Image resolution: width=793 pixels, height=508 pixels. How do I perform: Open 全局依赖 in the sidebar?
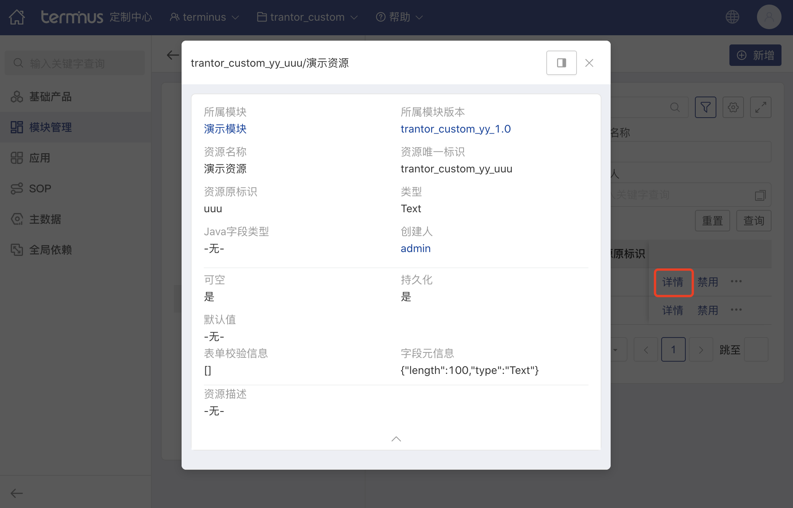pyautogui.click(x=75, y=250)
